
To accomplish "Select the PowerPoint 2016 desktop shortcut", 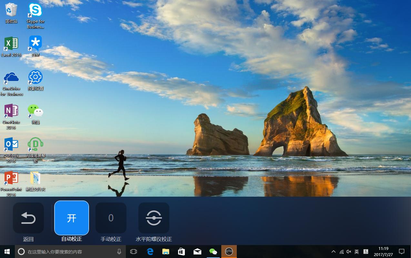I will pos(11,178).
